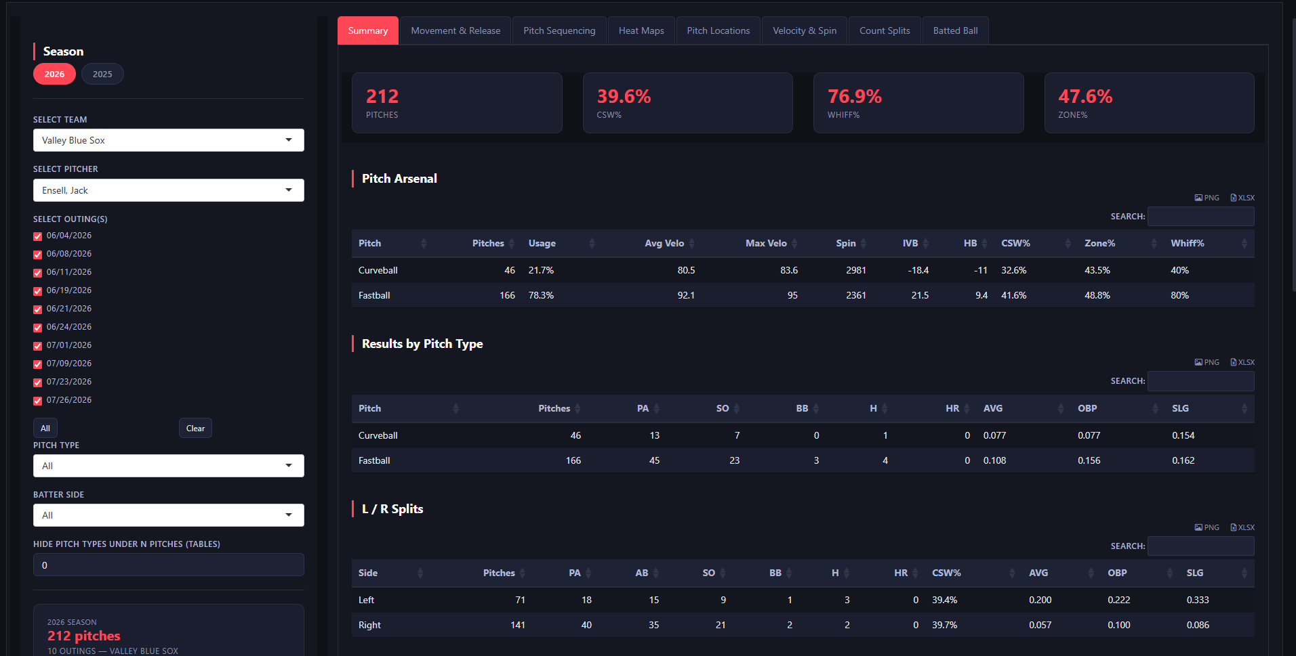
Task: Open the Velocity & Spin tab
Action: [805, 30]
